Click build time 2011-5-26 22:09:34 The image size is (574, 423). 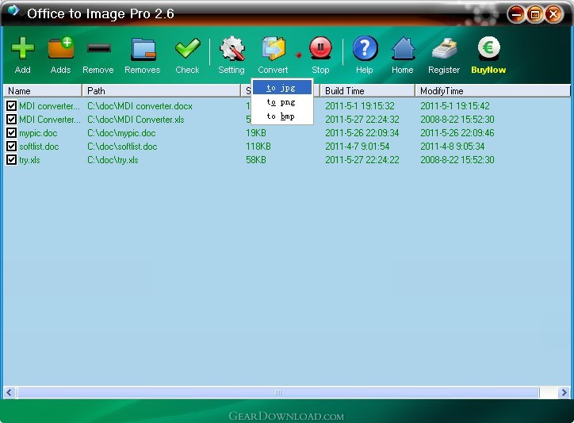point(362,133)
